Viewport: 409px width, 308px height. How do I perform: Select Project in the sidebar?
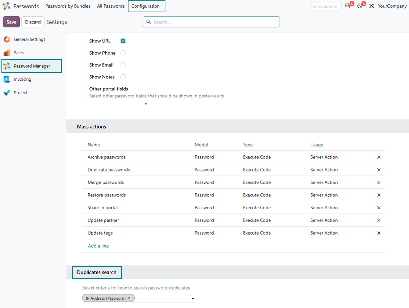click(20, 93)
